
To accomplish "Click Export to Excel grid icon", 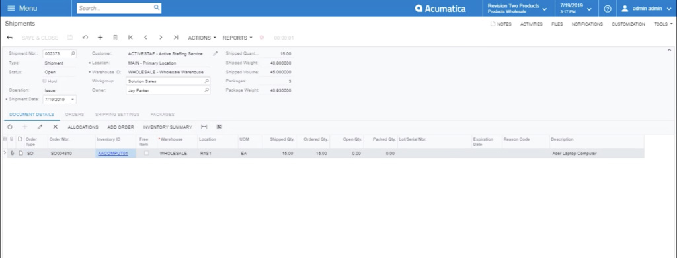I will pos(219,127).
